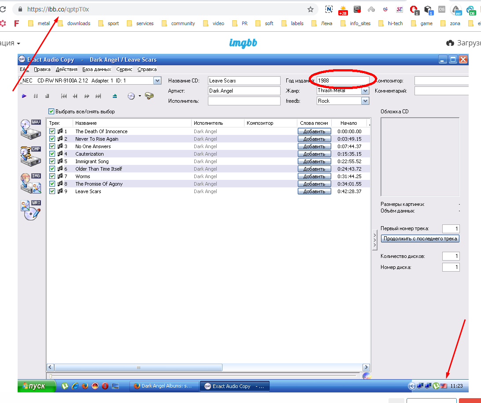Start playback with the Play button
This screenshot has height=403, width=481.
[x=24, y=96]
